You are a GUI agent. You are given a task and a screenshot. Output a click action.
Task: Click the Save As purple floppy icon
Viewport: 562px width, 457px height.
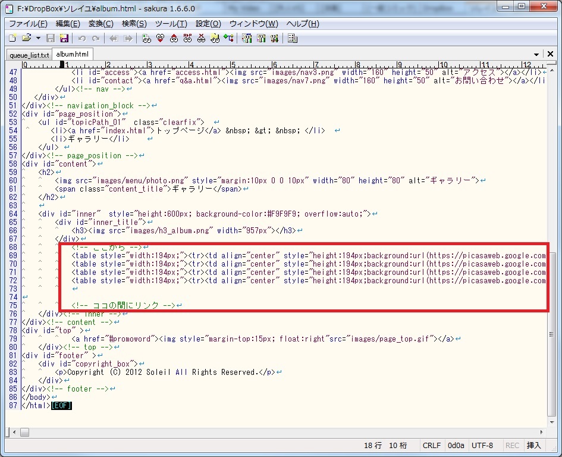(64, 38)
